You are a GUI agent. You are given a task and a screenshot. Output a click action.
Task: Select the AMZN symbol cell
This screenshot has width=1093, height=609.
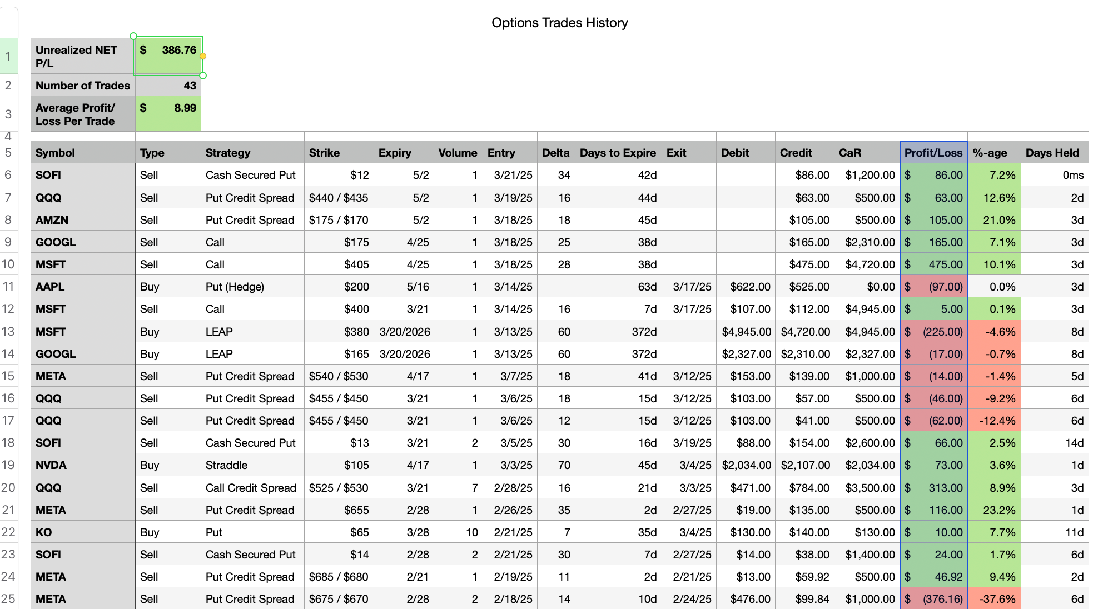click(x=83, y=220)
